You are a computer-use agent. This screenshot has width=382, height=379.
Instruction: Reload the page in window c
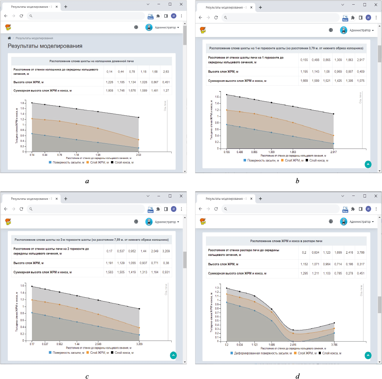tap(21, 209)
